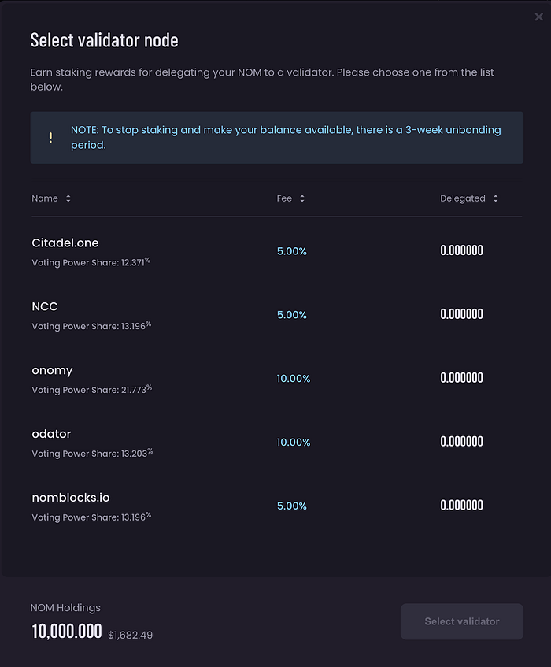Select the Citadel.one validator
The height and width of the screenshot is (667, 551).
coord(65,243)
